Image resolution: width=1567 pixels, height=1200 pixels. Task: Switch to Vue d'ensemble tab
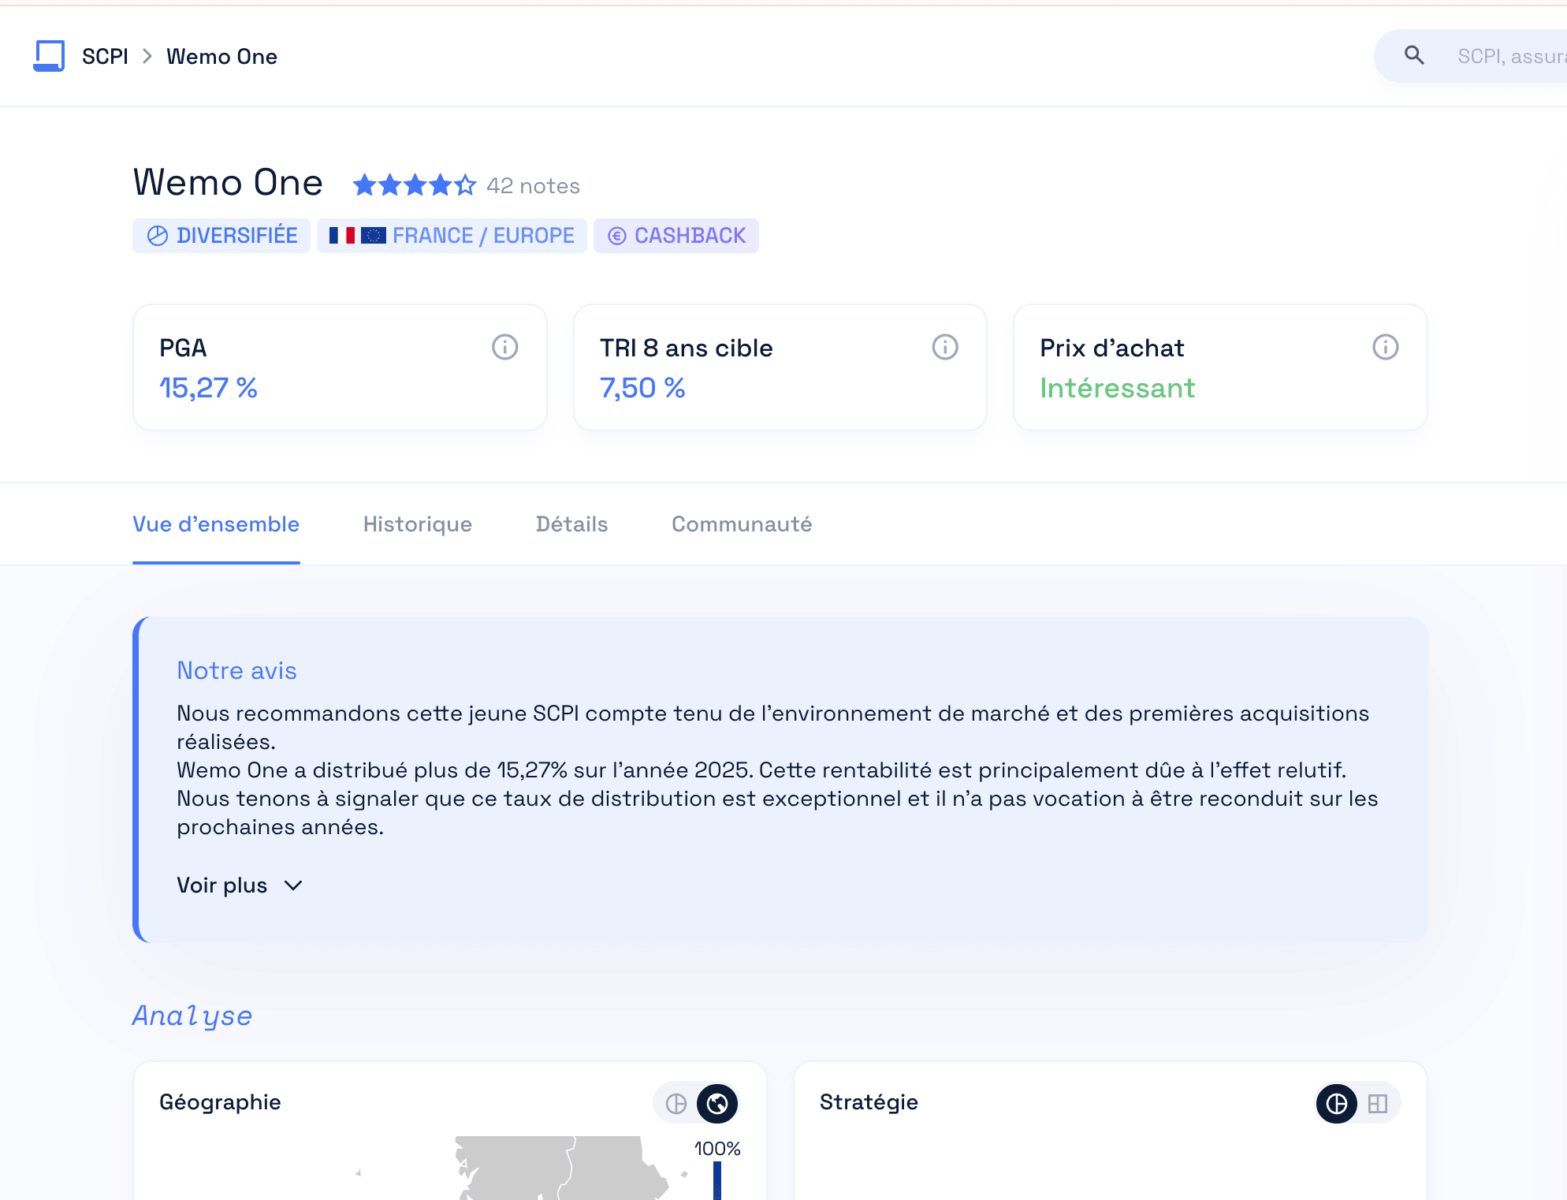(x=216, y=524)
